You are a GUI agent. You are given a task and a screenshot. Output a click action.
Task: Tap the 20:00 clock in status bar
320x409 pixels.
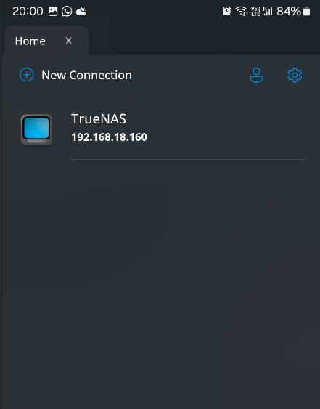click(28, 11)
